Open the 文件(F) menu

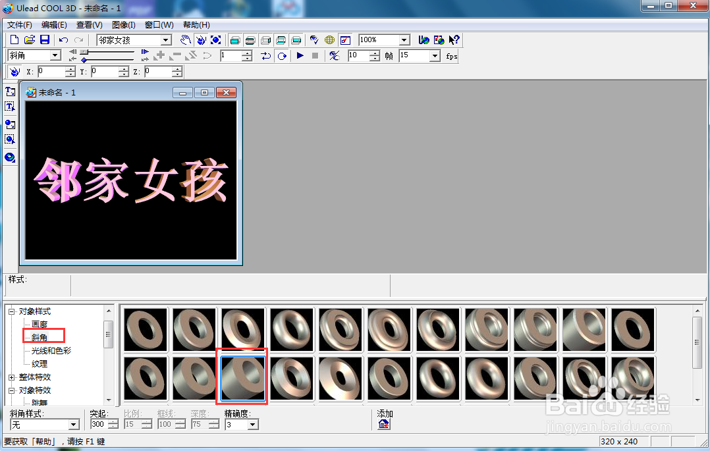20,25
